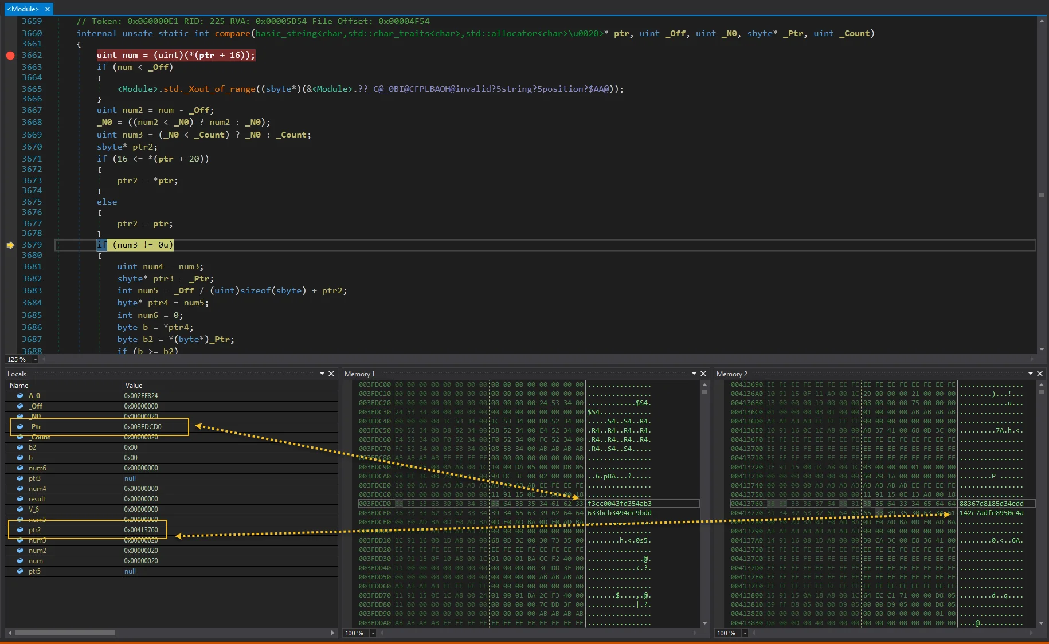Open the Memory 2 100 % zoom dropdown
The height and width of the screenshot is (644, 1049).
point(745,633)
